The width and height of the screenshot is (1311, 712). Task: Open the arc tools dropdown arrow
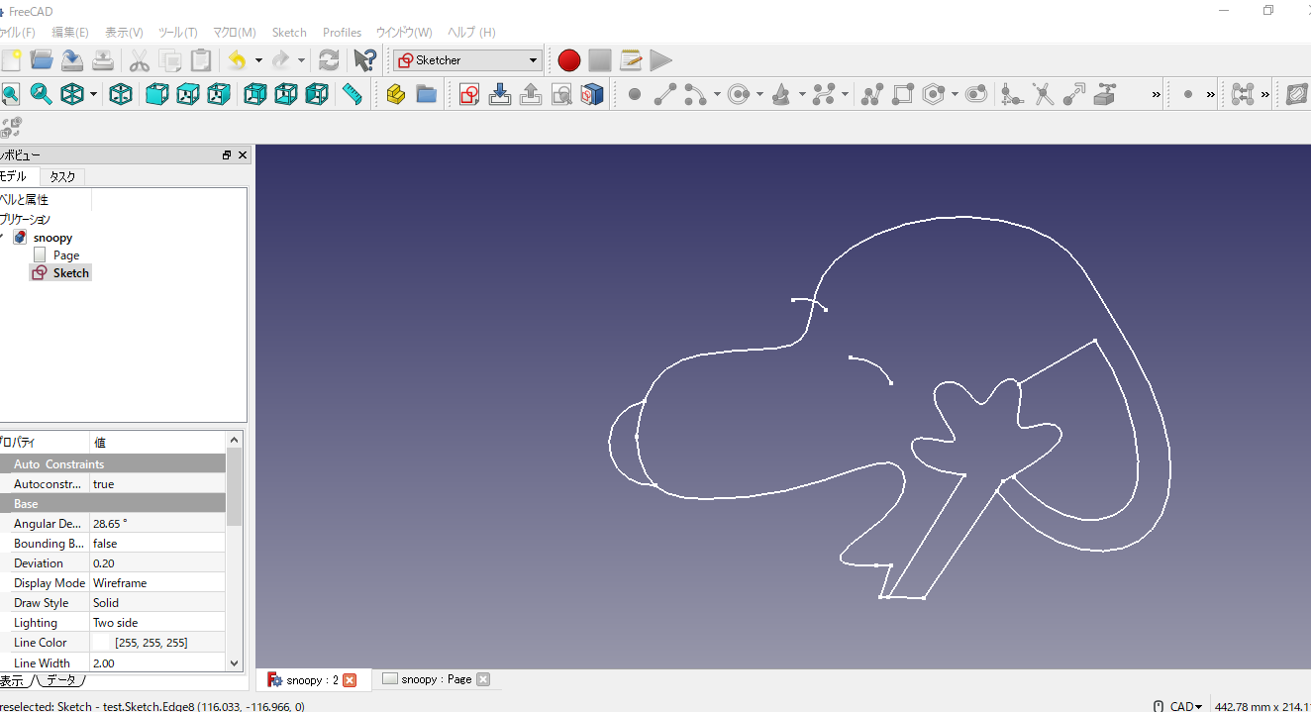tap(717, 94)
